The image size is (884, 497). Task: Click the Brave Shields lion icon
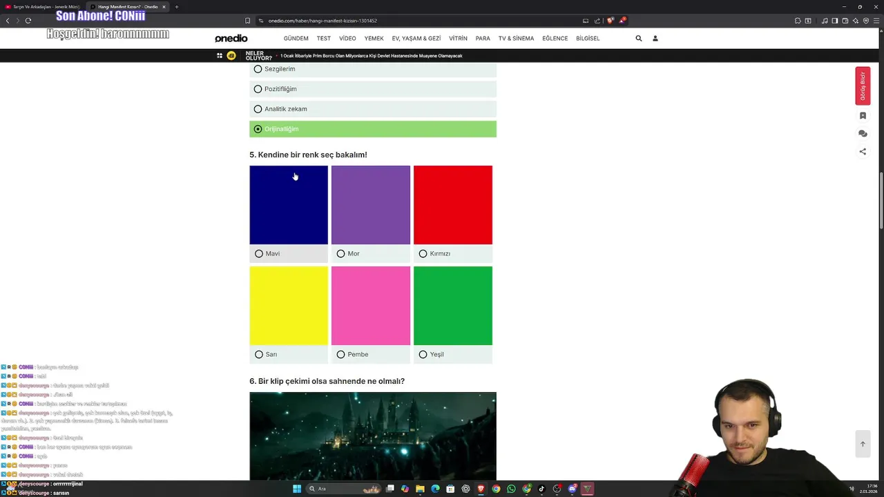click(610, 21)
